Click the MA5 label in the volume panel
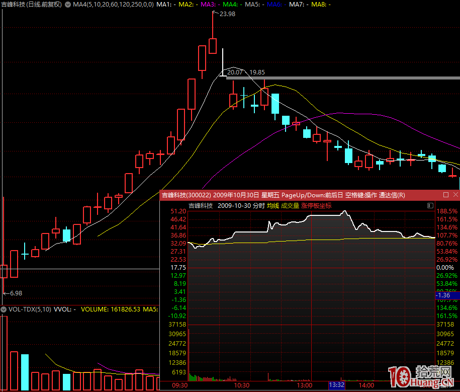460x392 pixels. [x=150, y=309]
